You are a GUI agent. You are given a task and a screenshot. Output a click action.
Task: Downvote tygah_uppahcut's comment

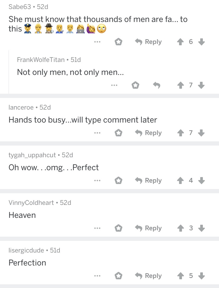click(202, 181)
